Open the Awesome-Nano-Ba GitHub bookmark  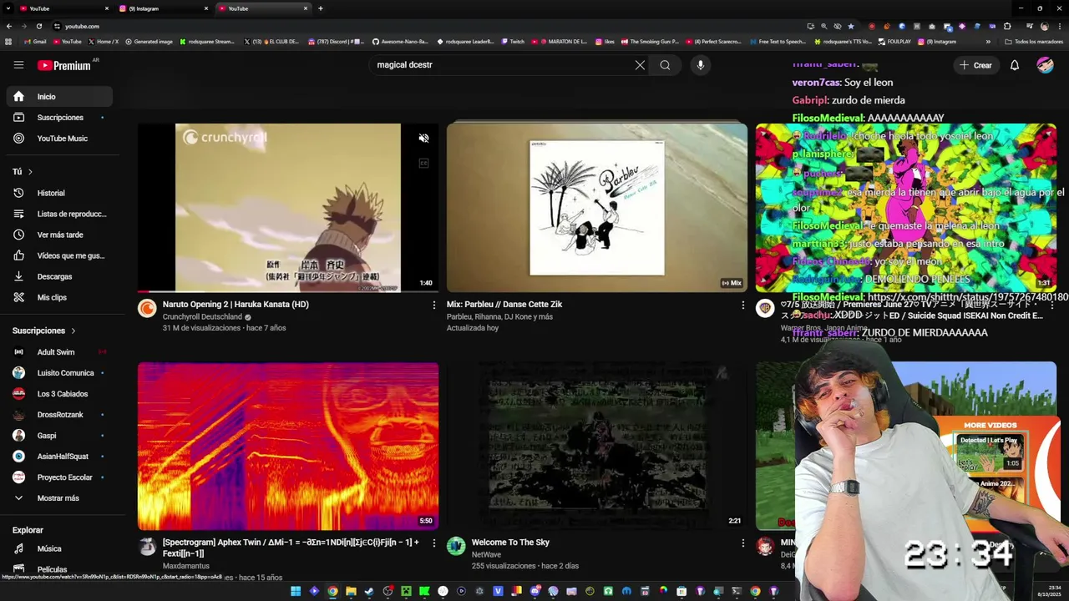[x=400, y=42]
